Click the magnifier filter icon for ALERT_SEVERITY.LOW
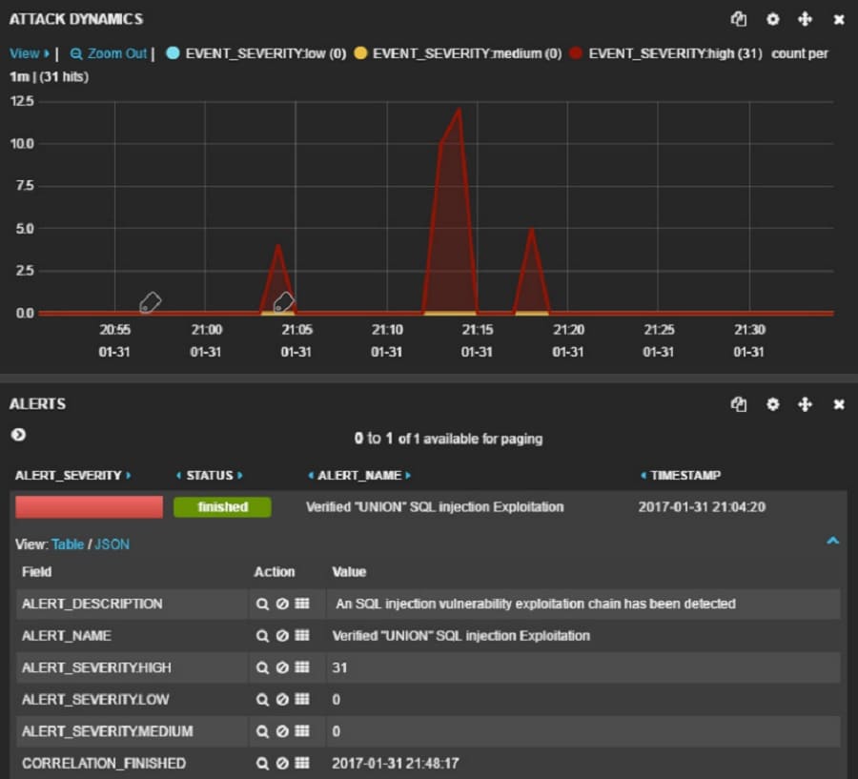 [263, 700]
